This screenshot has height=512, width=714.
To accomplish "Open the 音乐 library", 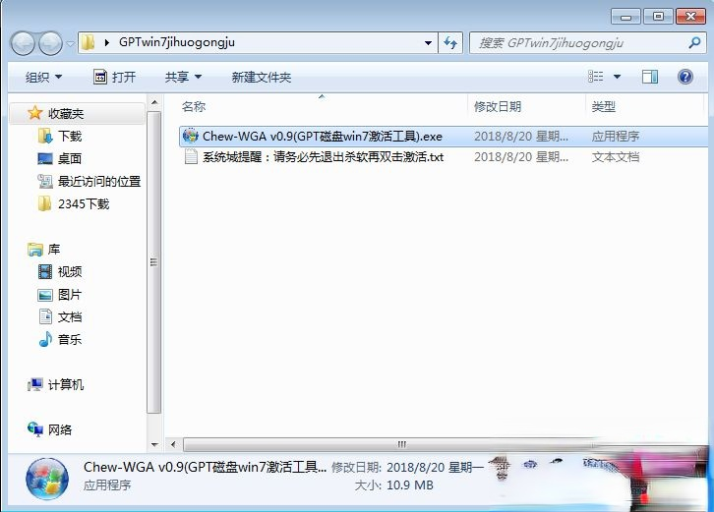I will pos(70,339).
